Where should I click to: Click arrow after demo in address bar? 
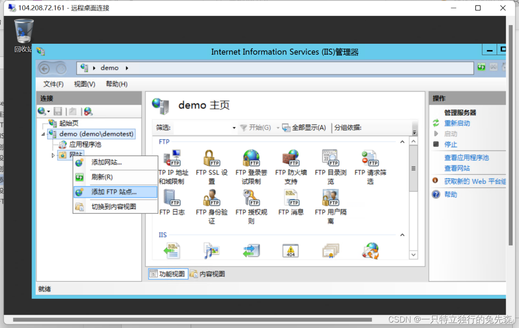pos(127,68)
